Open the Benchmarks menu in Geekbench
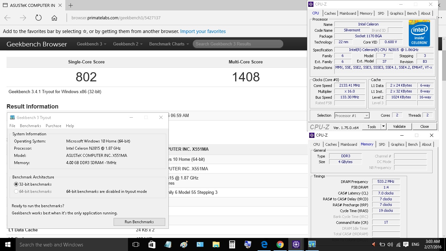This screenshot has height=251, width=446. tap(30, 126)
